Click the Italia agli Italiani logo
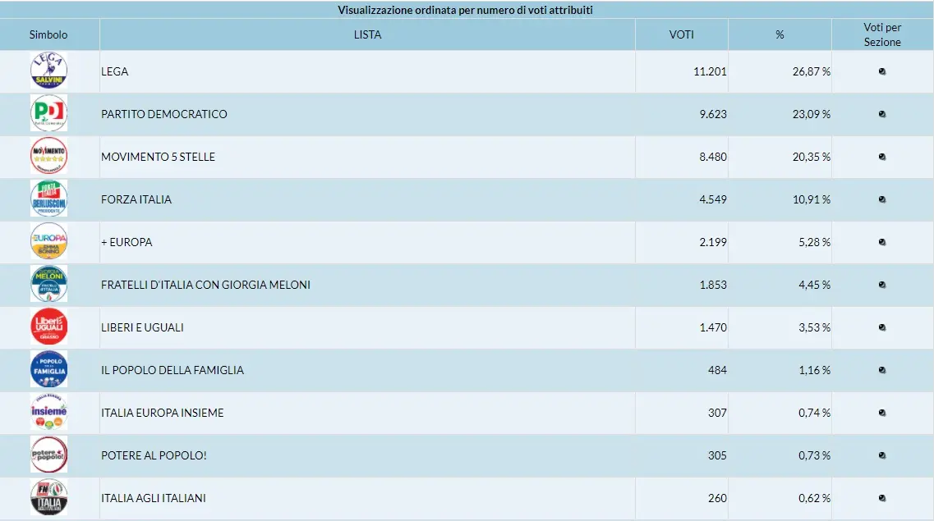 (x=48, y=497)
